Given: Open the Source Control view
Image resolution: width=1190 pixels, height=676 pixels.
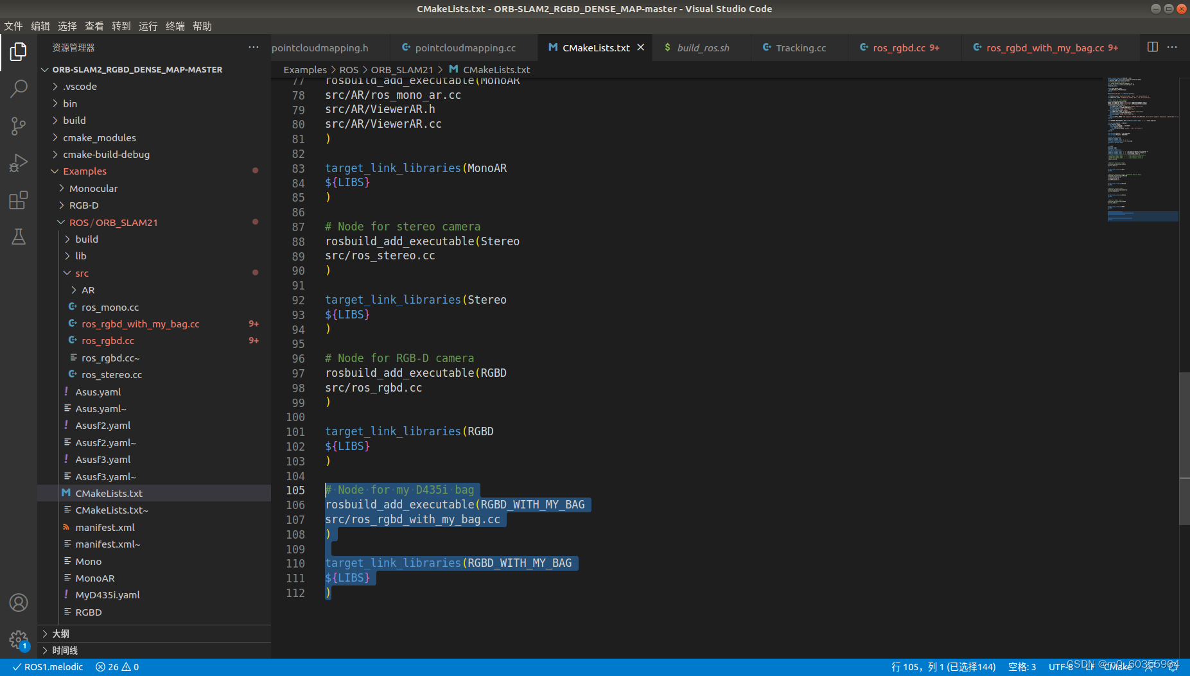Looking at the screenshot, I should [x=19, y=126].
